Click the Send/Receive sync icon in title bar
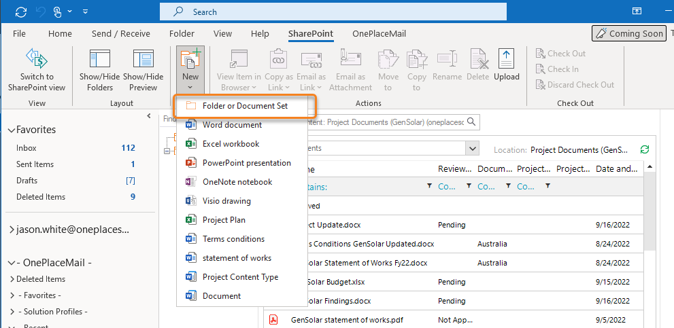 tap(21, 12)
